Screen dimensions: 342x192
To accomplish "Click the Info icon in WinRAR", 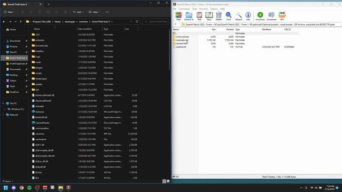I will pyautogui.click(x=248, y=16).
